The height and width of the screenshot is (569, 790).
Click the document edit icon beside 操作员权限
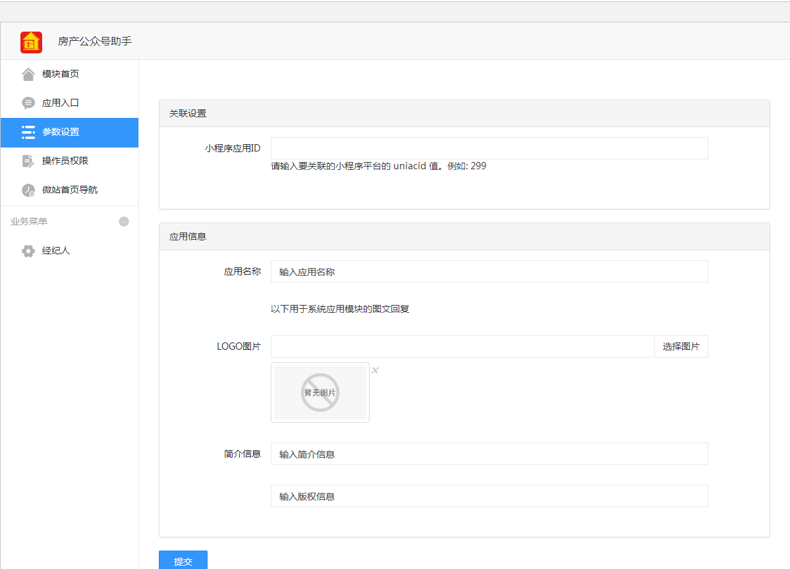coord(28,161)
